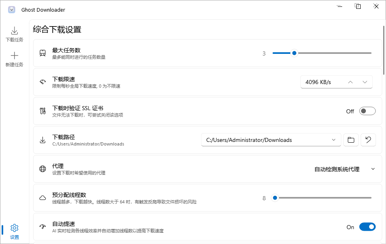Screen dimensions: 386x244
Task: Click the 自动提速 On switch
Action: tap(367, 227)
